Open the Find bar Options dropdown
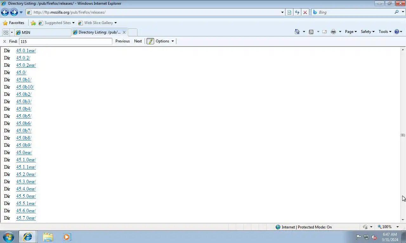Image resolution: width=406 pixels, height=243 pixels. pos(165,41)
